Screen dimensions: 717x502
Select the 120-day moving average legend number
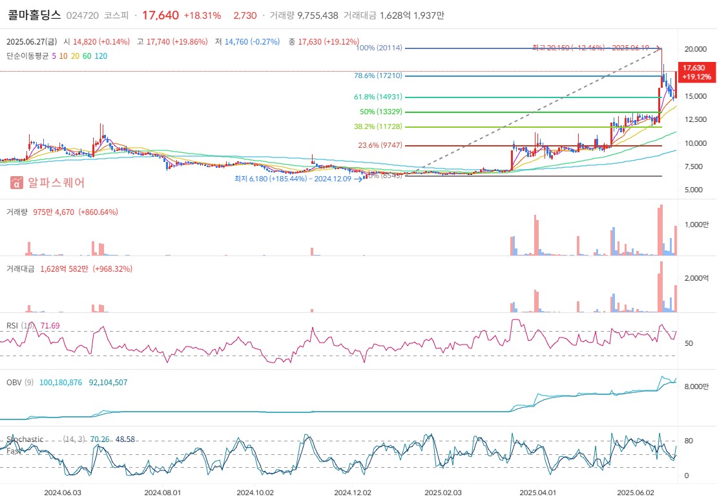coord(101,56)
